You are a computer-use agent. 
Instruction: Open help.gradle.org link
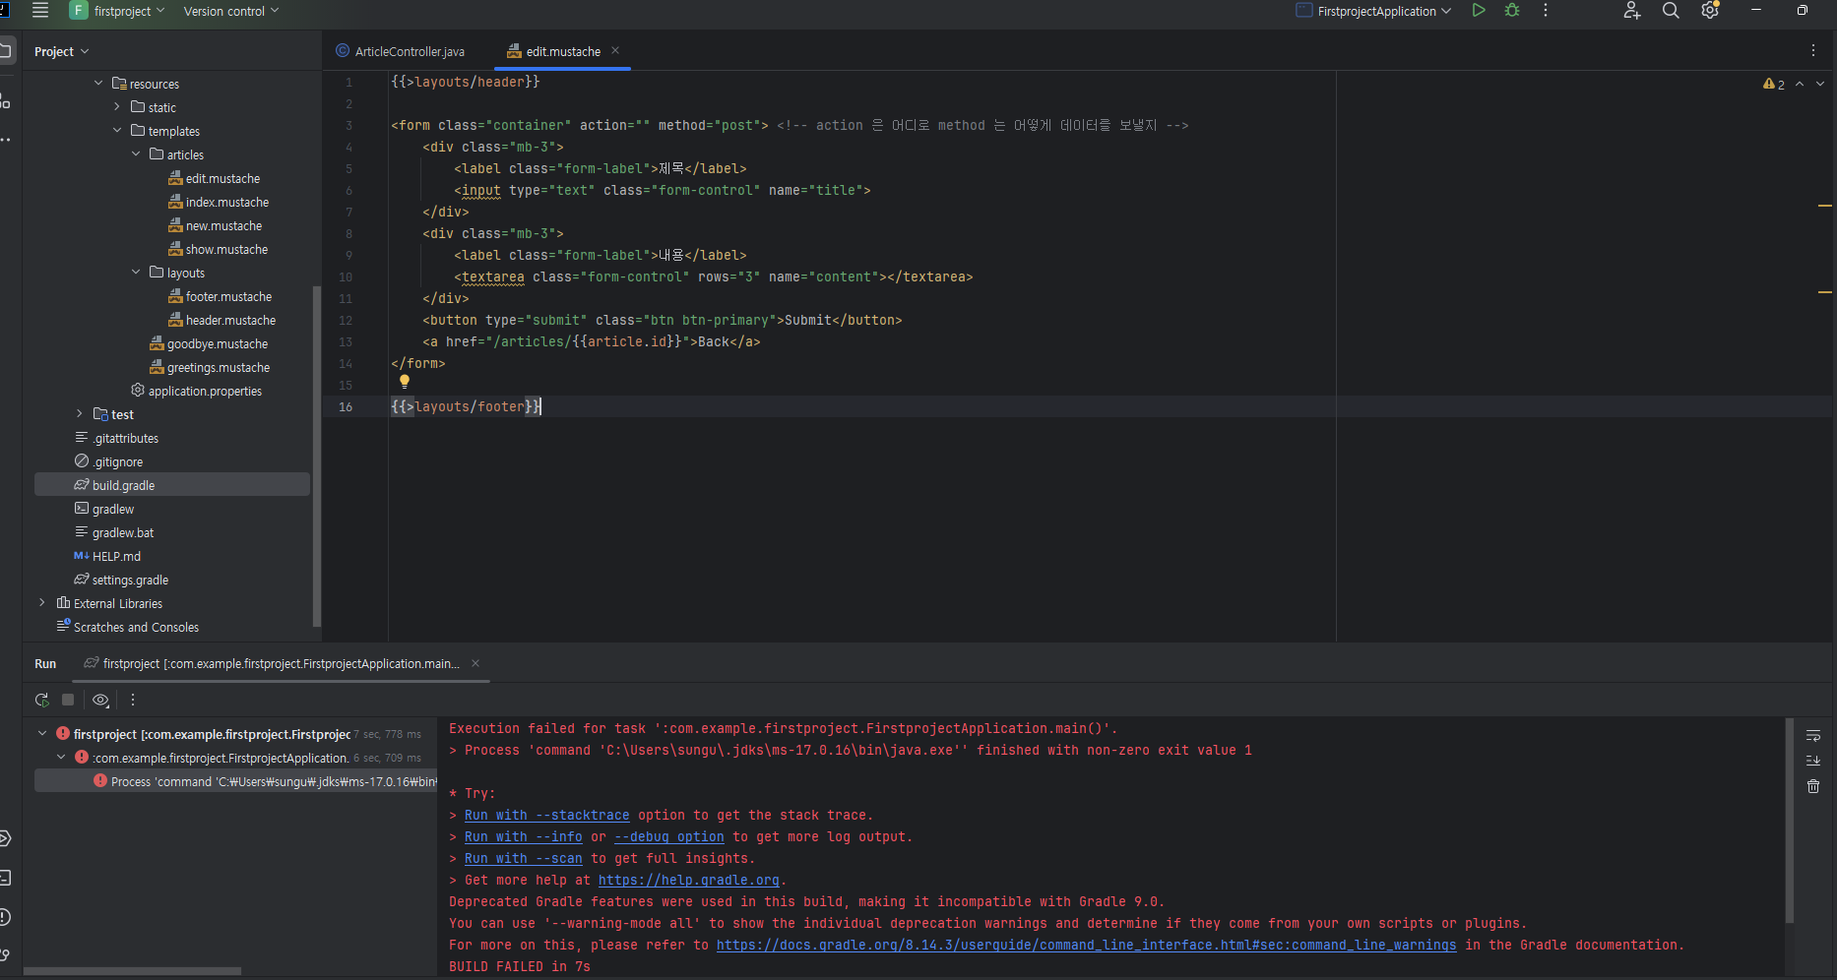pyautogui.click(x=689, y=880)
